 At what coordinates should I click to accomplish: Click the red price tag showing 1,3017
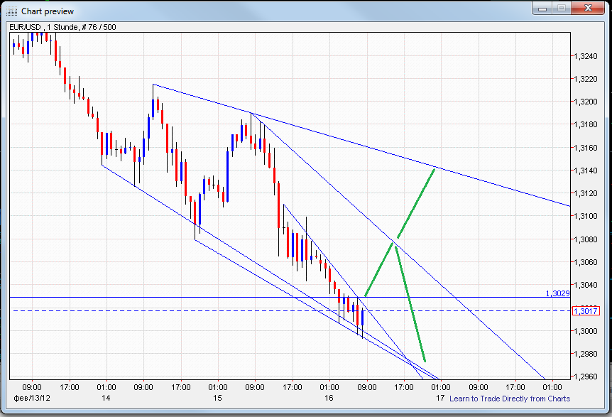point(585,310)
